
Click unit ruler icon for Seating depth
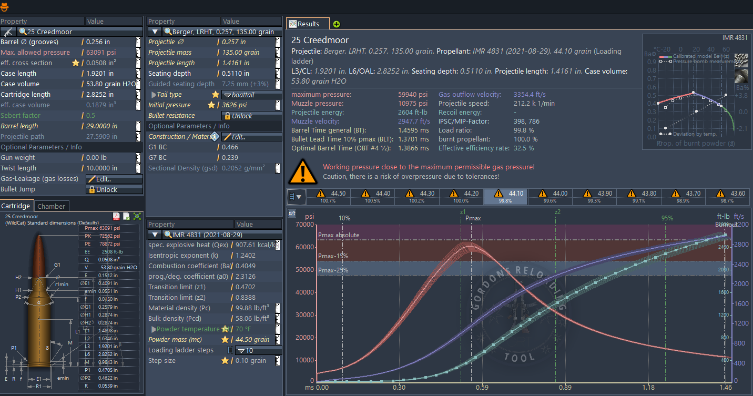coord(278,74)
